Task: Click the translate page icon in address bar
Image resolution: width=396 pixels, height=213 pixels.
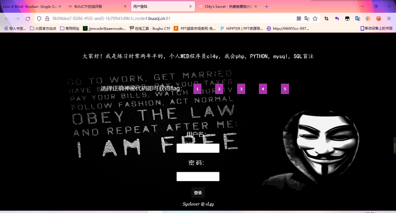Action: 307,18
